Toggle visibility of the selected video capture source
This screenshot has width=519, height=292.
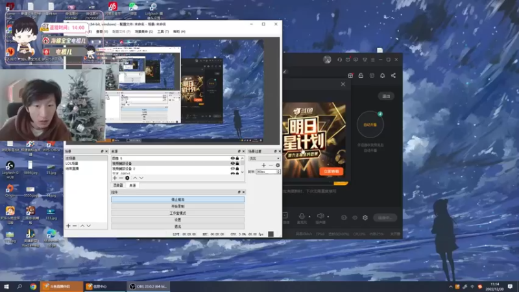click(x=233, y=164)
